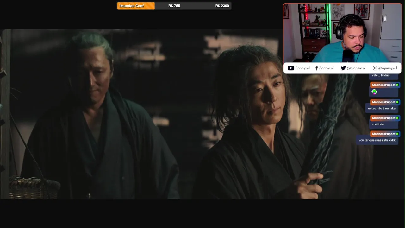This screenshot has width=405, height=228.
Task: Click MadnessPuppet username above 'entao não é remake'
Action: 383,102
